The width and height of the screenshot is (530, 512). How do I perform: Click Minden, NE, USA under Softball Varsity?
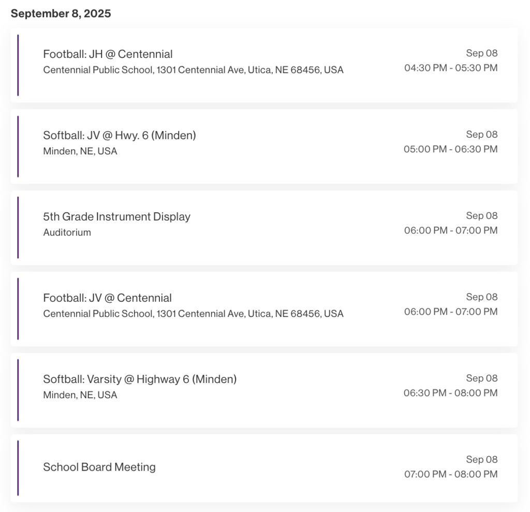pos(80,395)
